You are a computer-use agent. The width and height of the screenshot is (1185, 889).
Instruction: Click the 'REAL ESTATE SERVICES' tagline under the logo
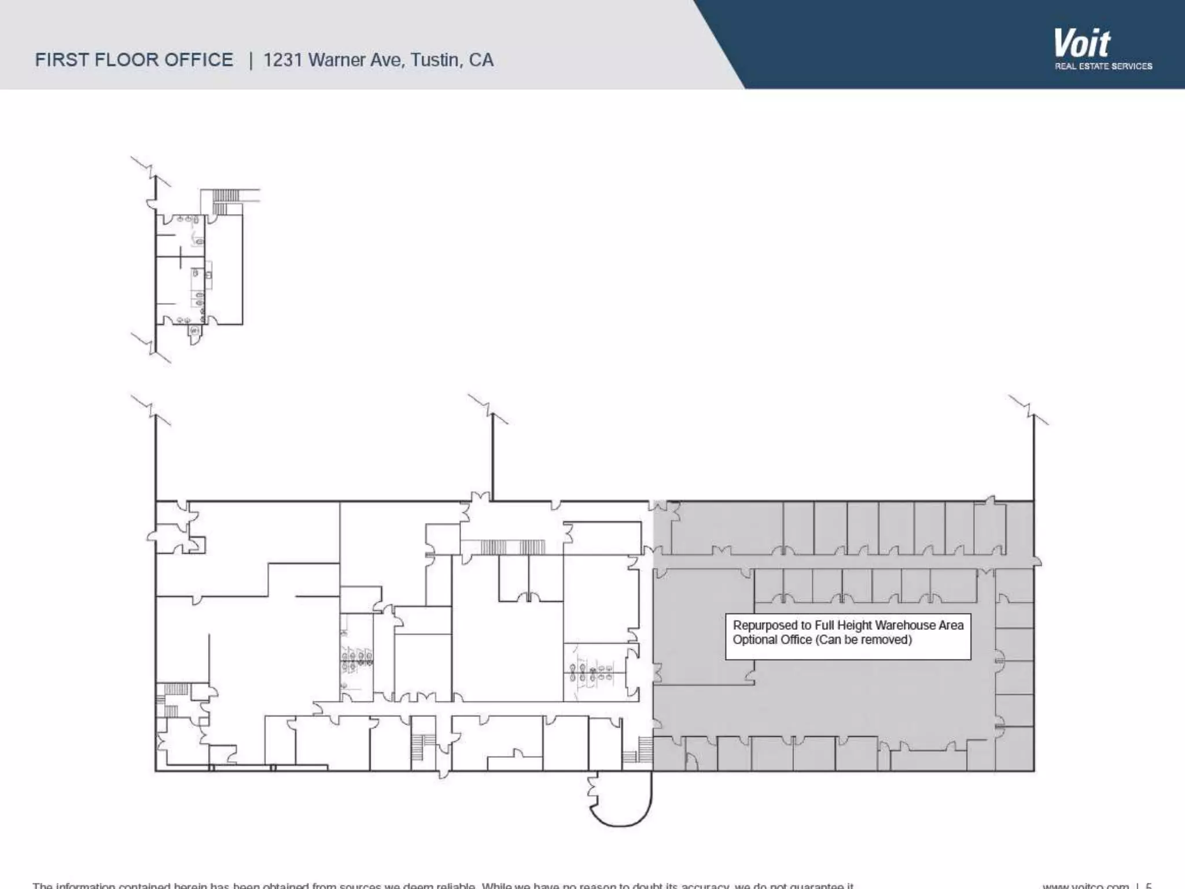(x=1103, y=67)
